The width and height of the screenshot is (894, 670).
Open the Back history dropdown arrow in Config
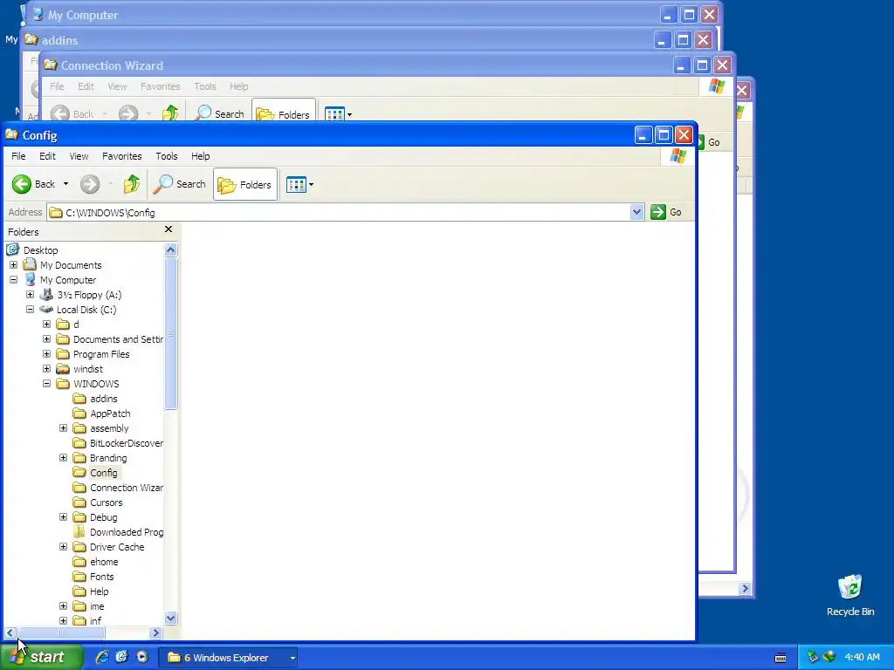pos(65,184)
